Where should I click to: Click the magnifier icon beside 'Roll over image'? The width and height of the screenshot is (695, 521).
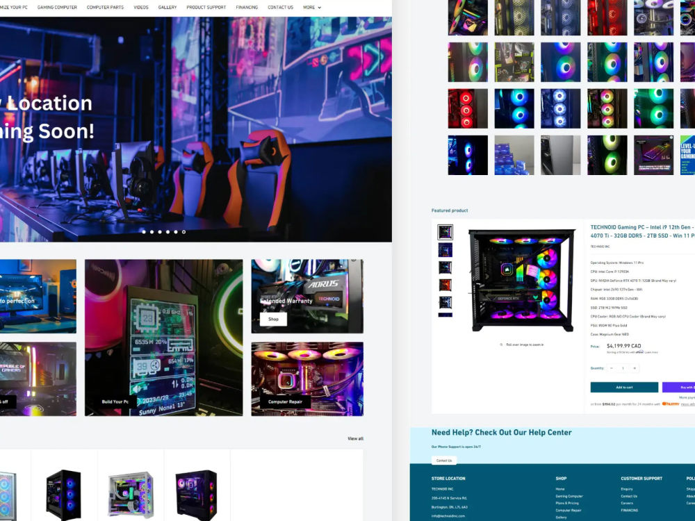pos(501,345)
